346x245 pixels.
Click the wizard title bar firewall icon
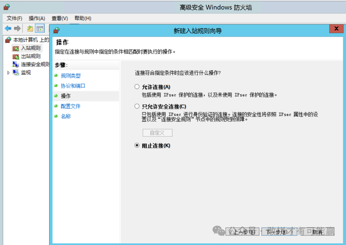(56, 30)
